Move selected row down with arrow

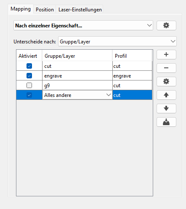pyautogui.click(x=166, y=108)
